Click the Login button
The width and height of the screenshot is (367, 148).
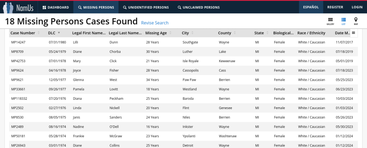point(357,7)
